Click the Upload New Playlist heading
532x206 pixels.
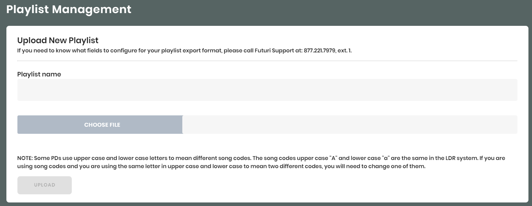[x=58, y=40]
